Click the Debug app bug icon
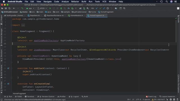The height and width of the screenshot is (101, 180). click(x=61, y=8)
